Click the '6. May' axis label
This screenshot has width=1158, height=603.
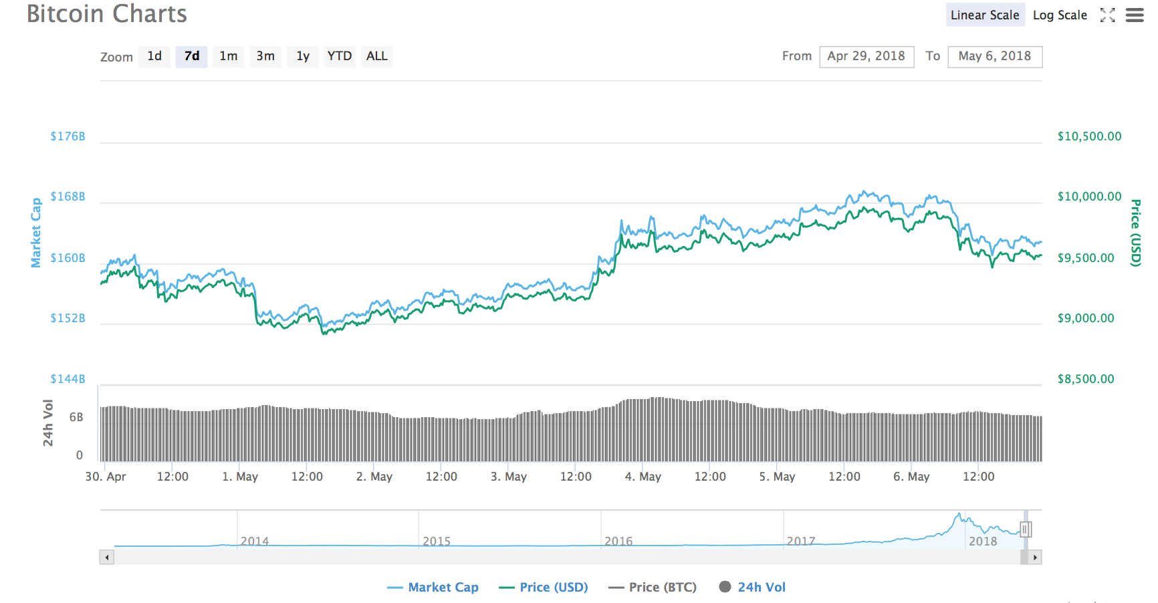click(x=912, y=477)
